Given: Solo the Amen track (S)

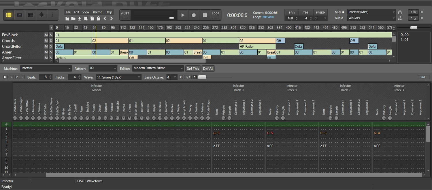Looking at the screenshot, I should [51, 52].
